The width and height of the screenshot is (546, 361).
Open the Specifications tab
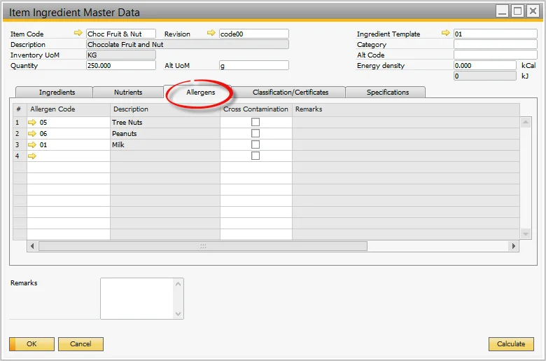point(386,93)
